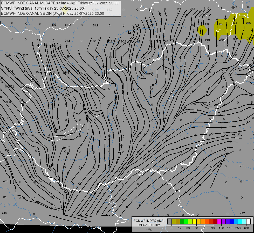Click the cyan swatch after tick 250
Image resolution: width=254 pixels, height=233 pixels.
[x=240, y=221]
